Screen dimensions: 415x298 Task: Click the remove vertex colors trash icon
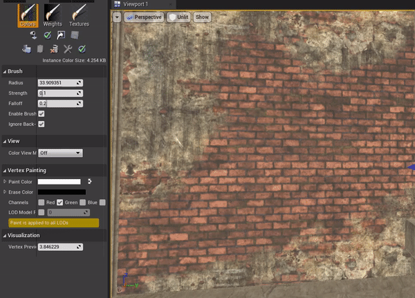(x=54, y=49)
